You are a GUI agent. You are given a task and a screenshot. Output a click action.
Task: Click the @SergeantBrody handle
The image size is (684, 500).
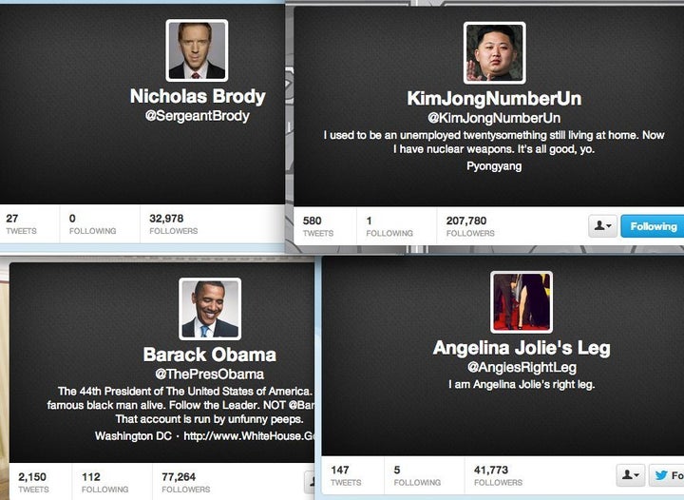(198, 116)
